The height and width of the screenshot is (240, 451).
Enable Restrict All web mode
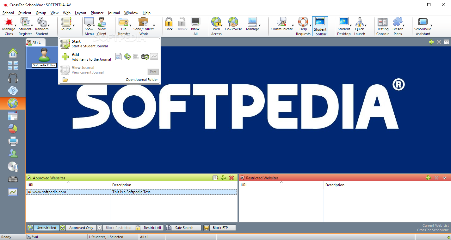click(x=149, y=228)
